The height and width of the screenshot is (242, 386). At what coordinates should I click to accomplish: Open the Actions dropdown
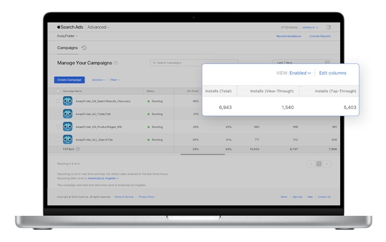tap(99, 80)
